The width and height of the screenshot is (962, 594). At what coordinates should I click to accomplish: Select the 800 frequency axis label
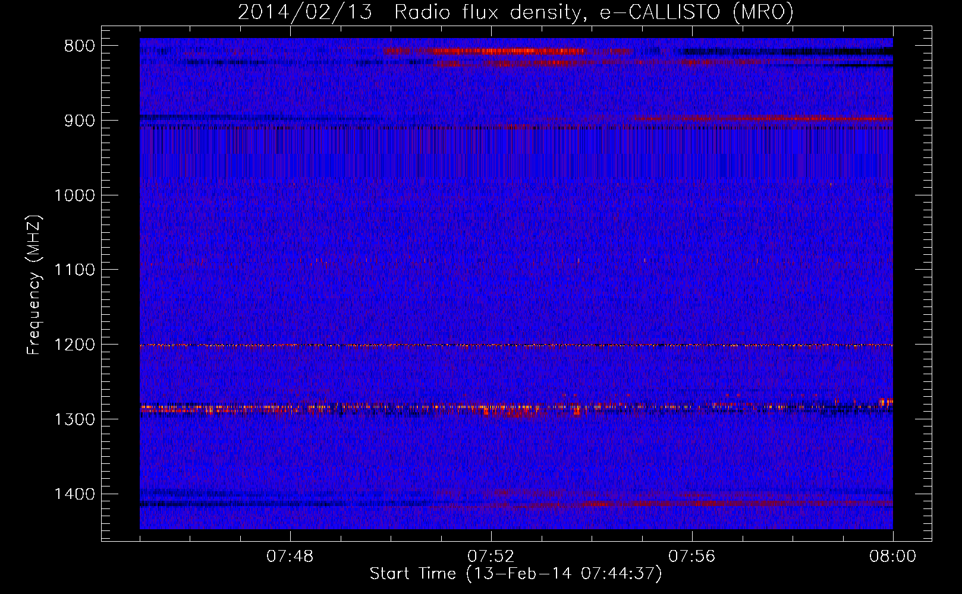point(80,46)
